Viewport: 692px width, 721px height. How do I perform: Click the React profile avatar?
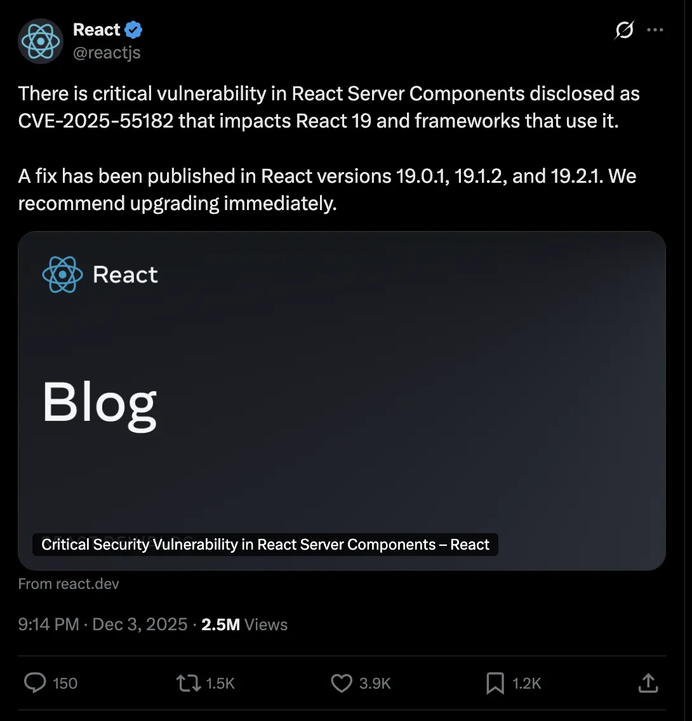pyautogui.click(x=41, y=41)
